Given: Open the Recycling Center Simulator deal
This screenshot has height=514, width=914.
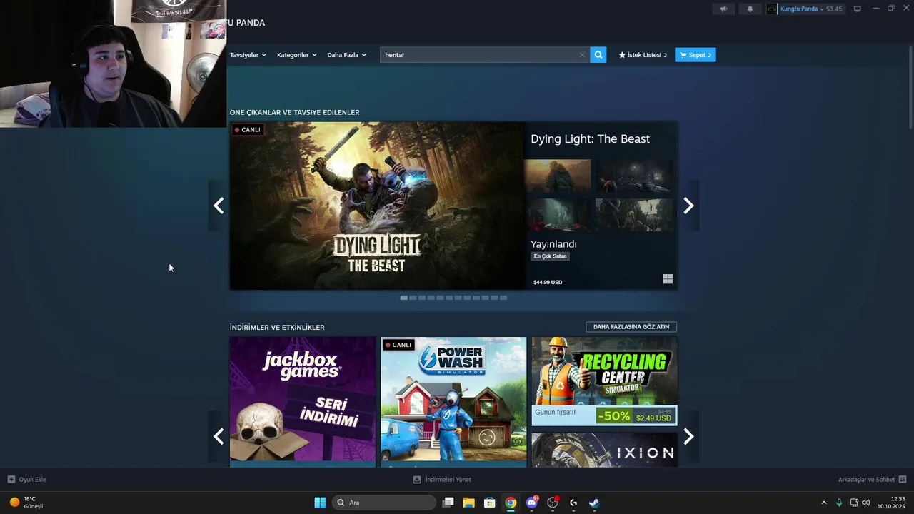Looking at the screenshot, I should pos(604,381).
